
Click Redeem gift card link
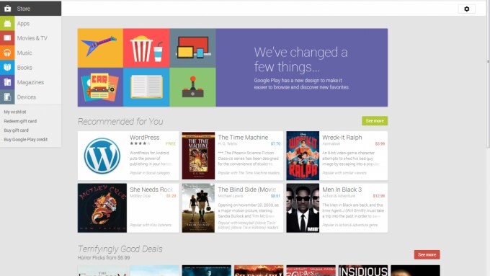pyautogui.click(x=20, y=121)
